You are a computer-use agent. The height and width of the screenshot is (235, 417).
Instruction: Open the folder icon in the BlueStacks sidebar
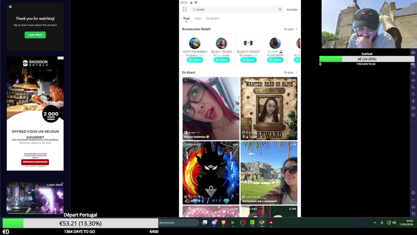(x=413, y=73)
